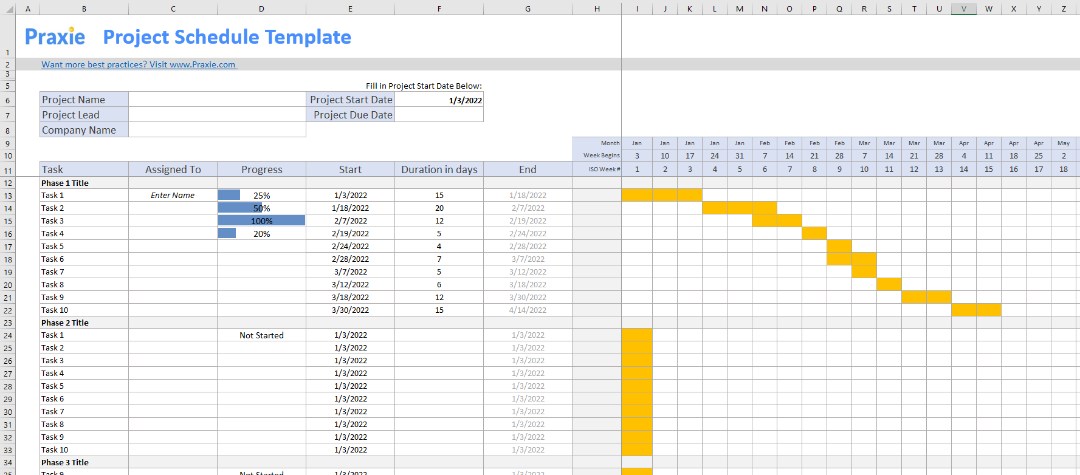Select column header Z
Image resolution: width=1080 pixels, height=475 pixels.
click(x=1063, y=9)
